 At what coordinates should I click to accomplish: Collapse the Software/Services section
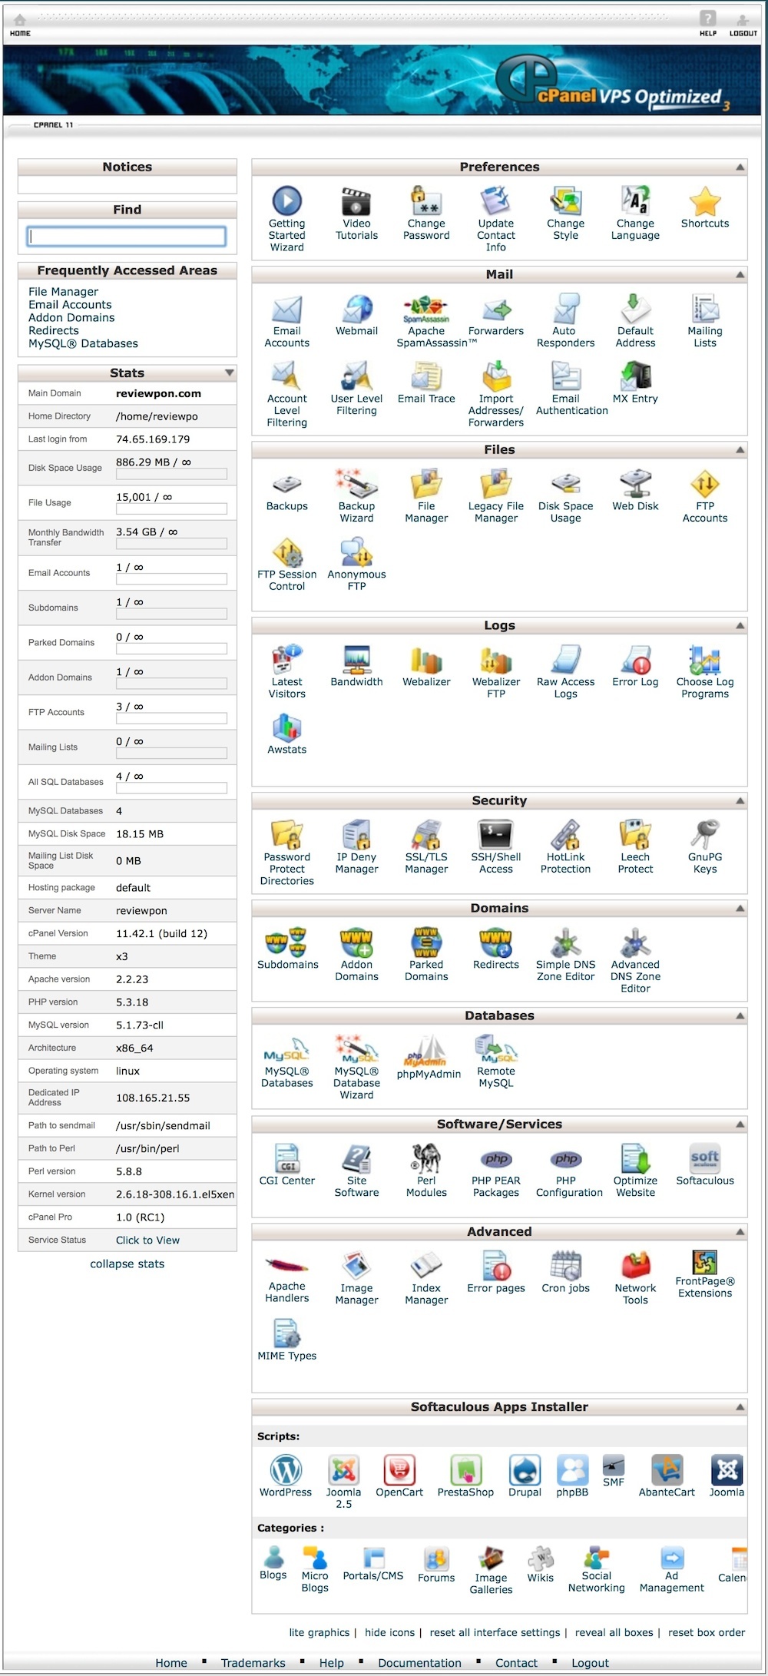coord(740,1124)
